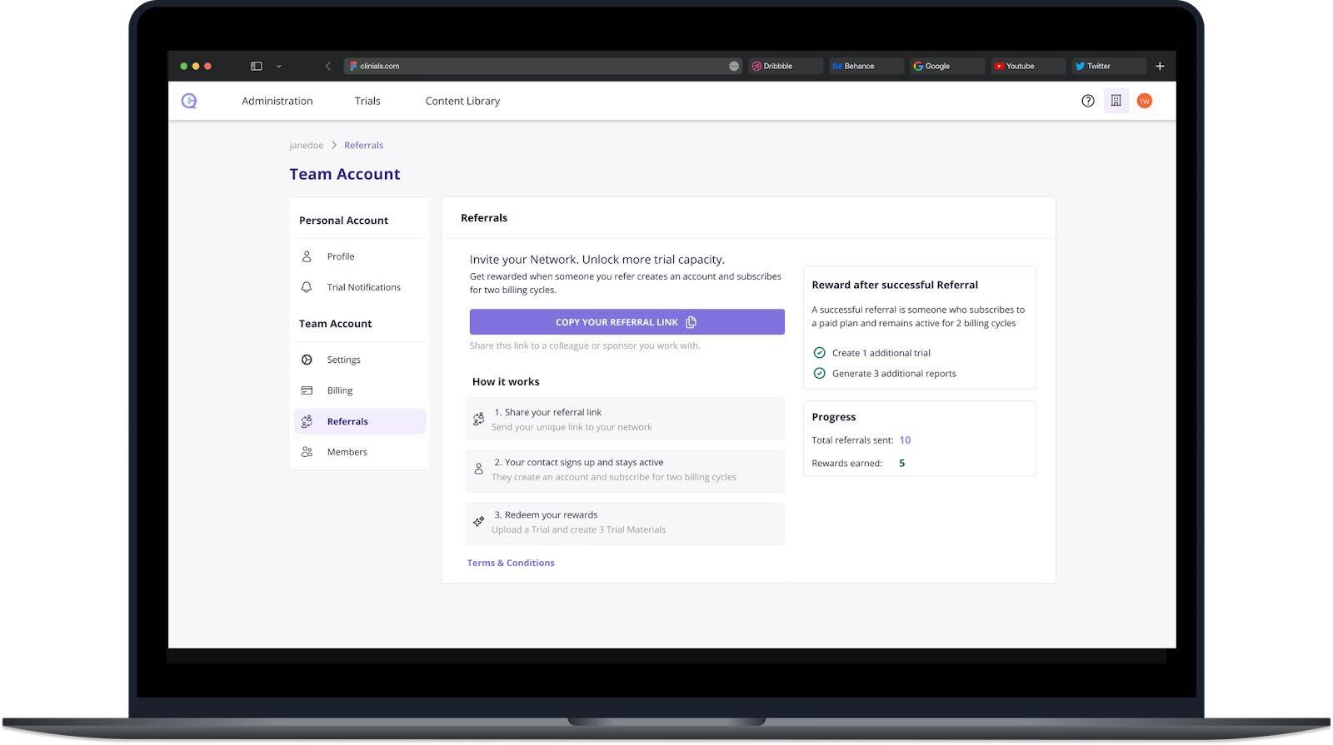Click the Clinials logo icon
This screenshot has width=1333, height=745.
point(189,101)
